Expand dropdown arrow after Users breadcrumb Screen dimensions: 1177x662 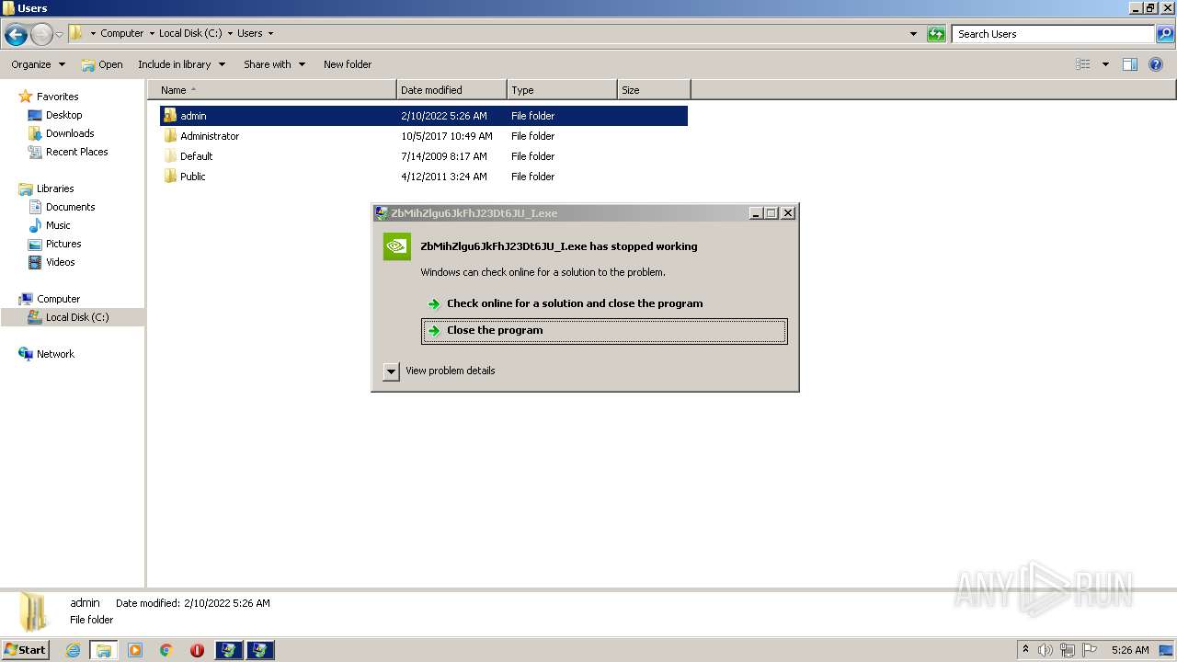[x=270, y=34]
